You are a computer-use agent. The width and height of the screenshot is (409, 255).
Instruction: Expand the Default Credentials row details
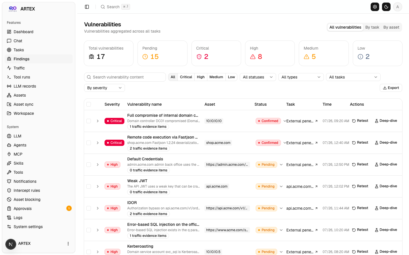tap(98, 165)
